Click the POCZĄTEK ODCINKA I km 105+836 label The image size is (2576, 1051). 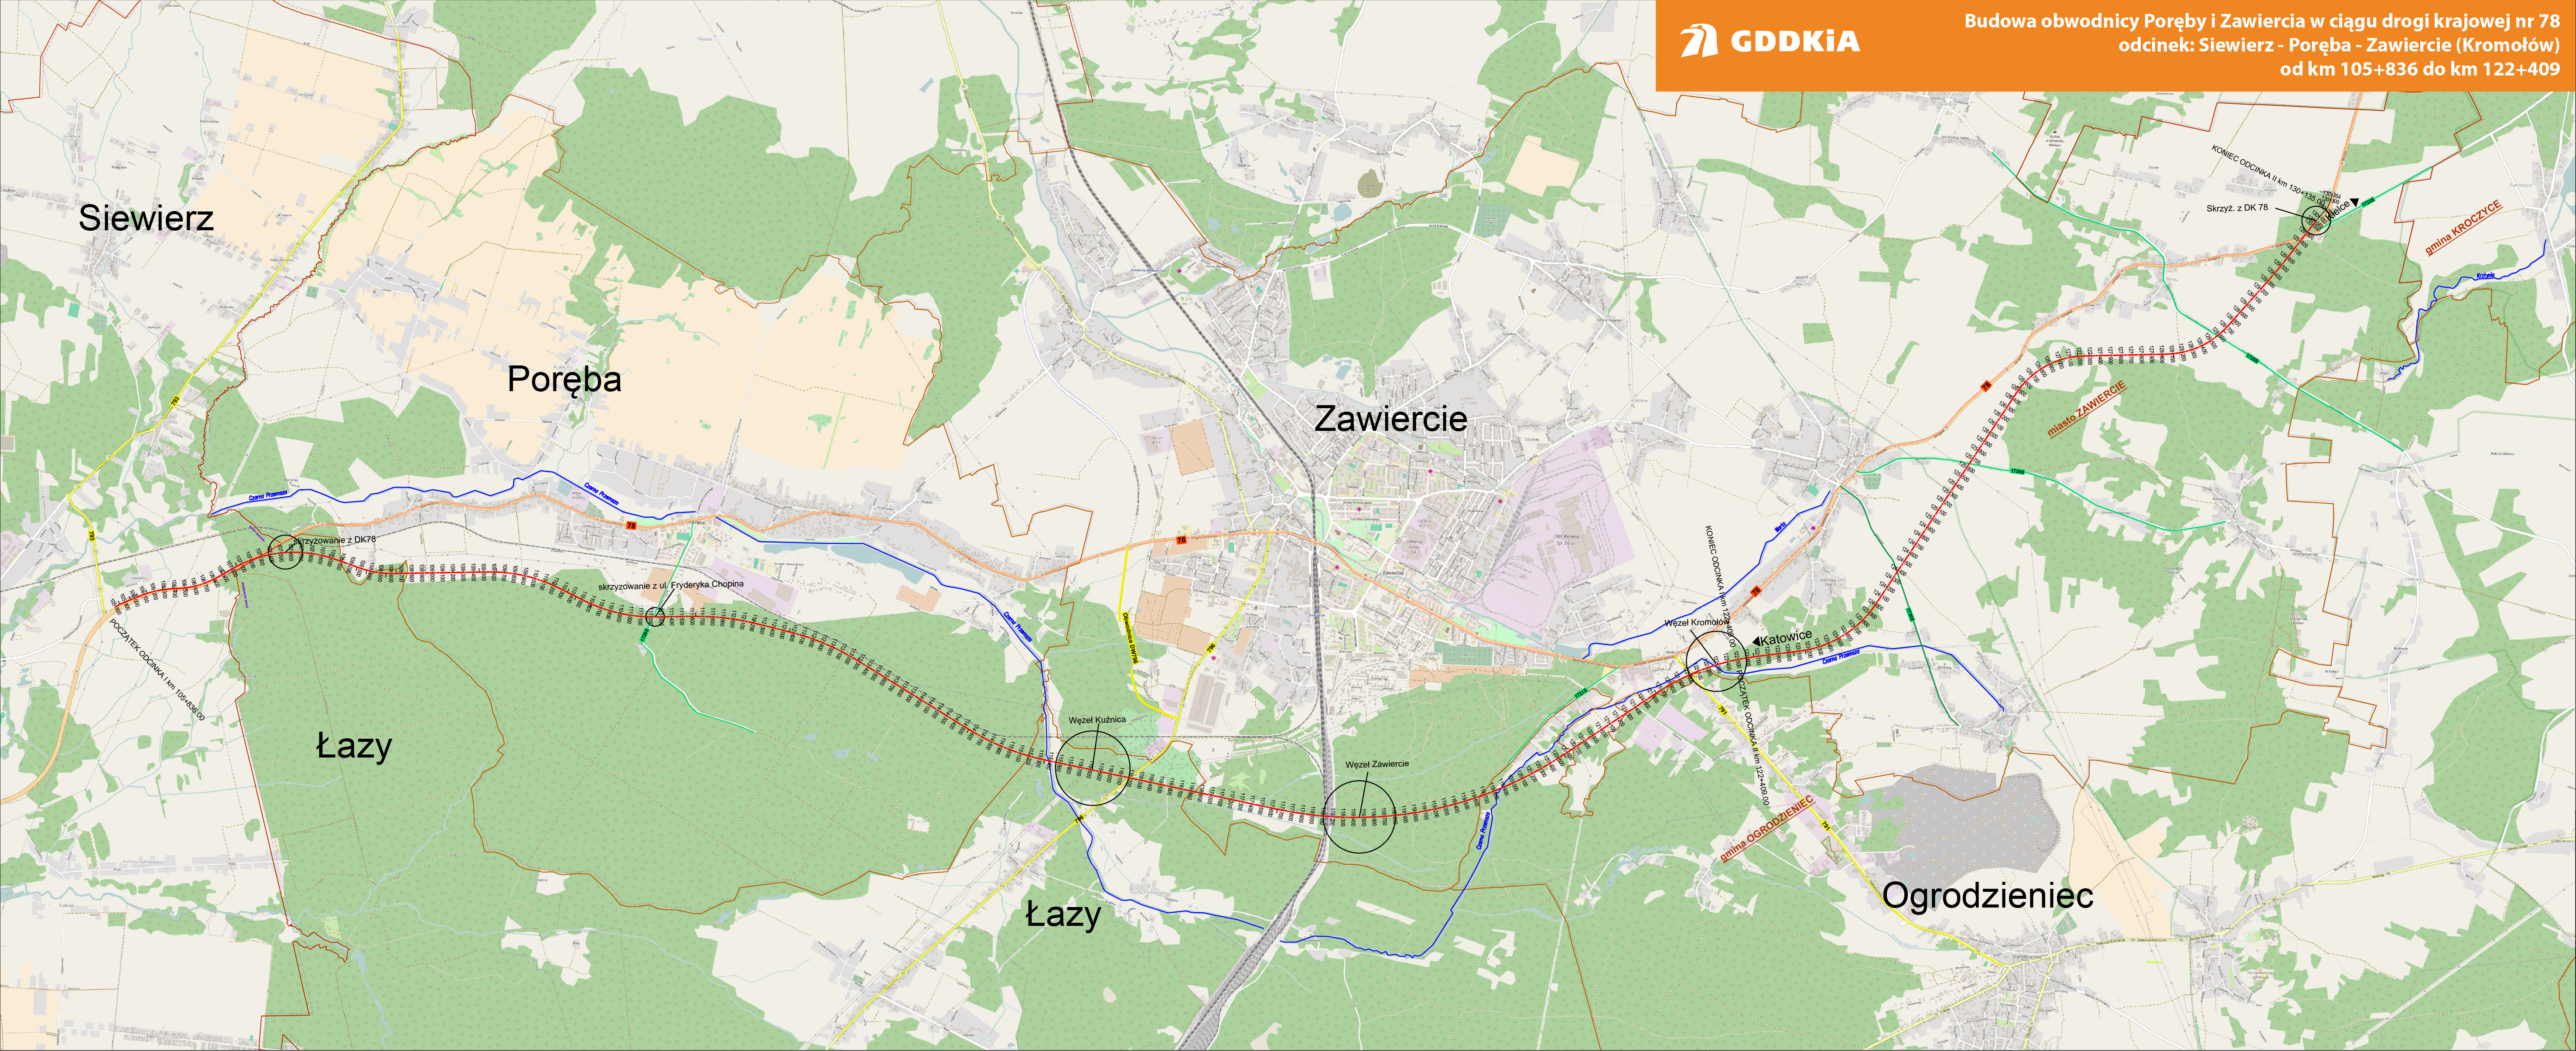157,669
